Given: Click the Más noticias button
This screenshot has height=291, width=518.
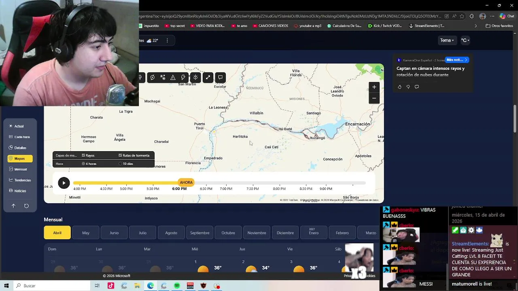Looking at the screenshot, I should 457,60.
